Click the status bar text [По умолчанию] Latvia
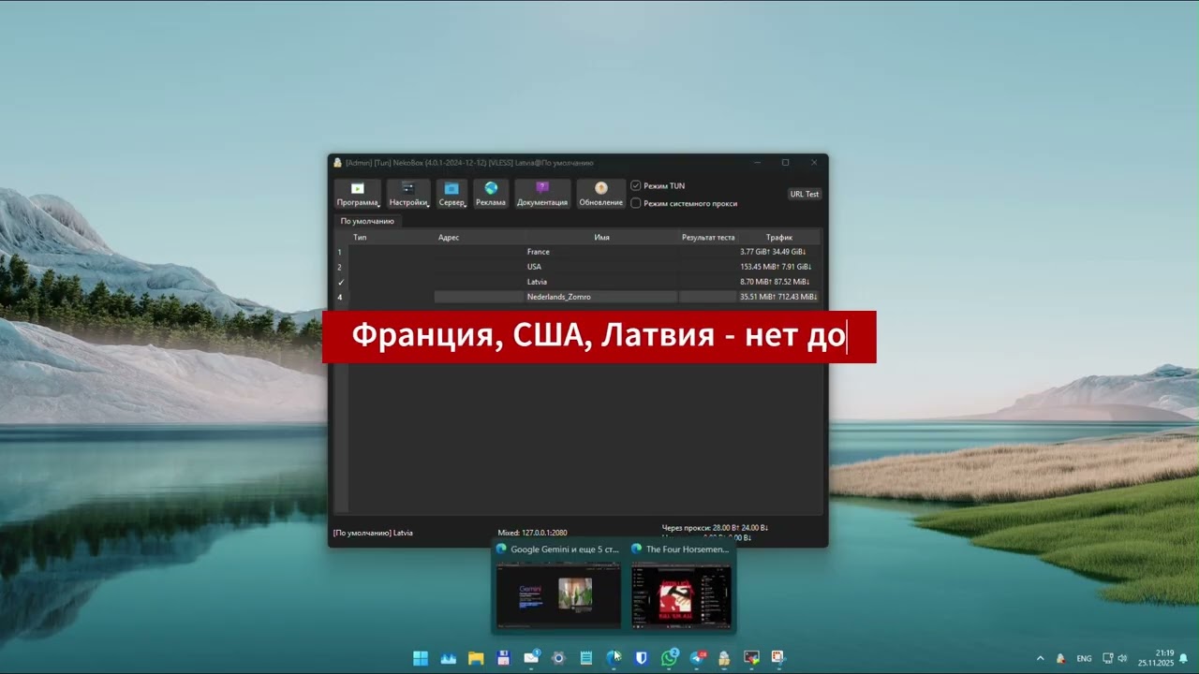 click(x=373, y=533)
